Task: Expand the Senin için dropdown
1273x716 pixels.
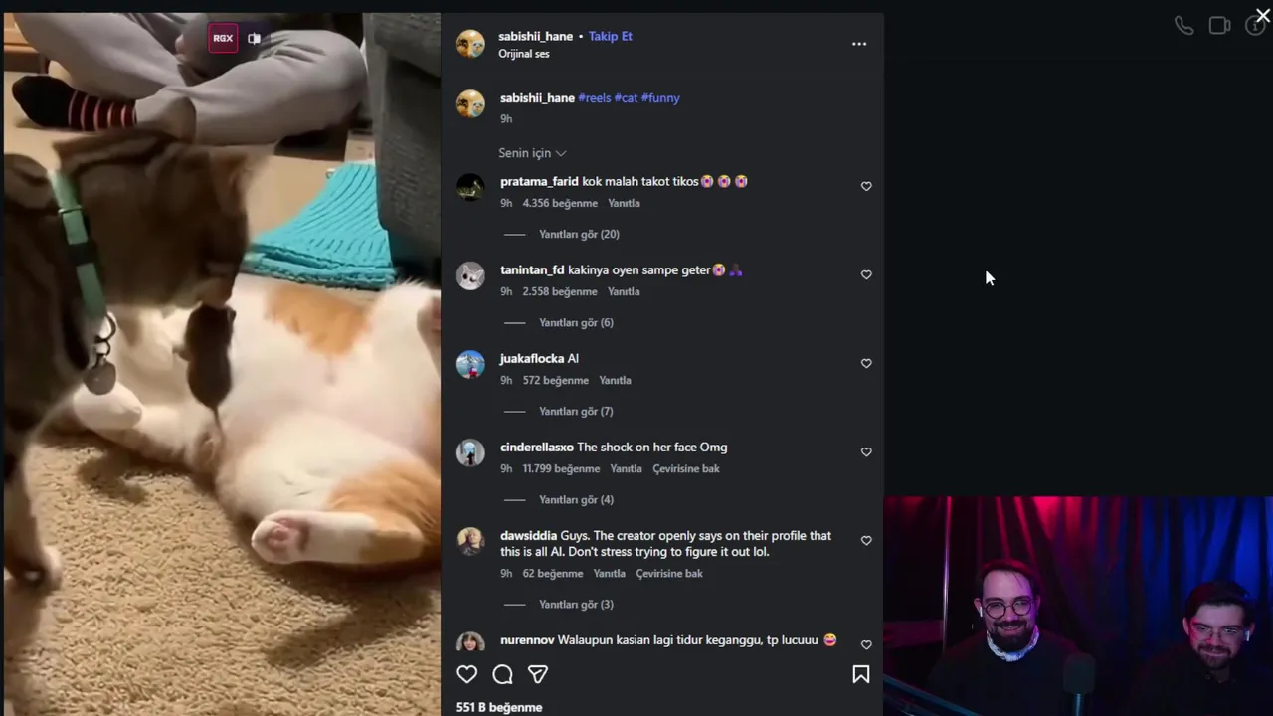Action: click(532, 153)
